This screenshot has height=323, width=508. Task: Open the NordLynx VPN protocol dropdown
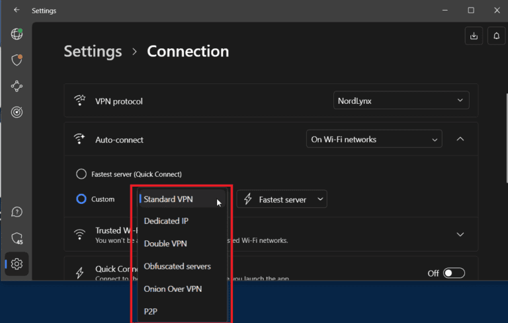[401, 101]
